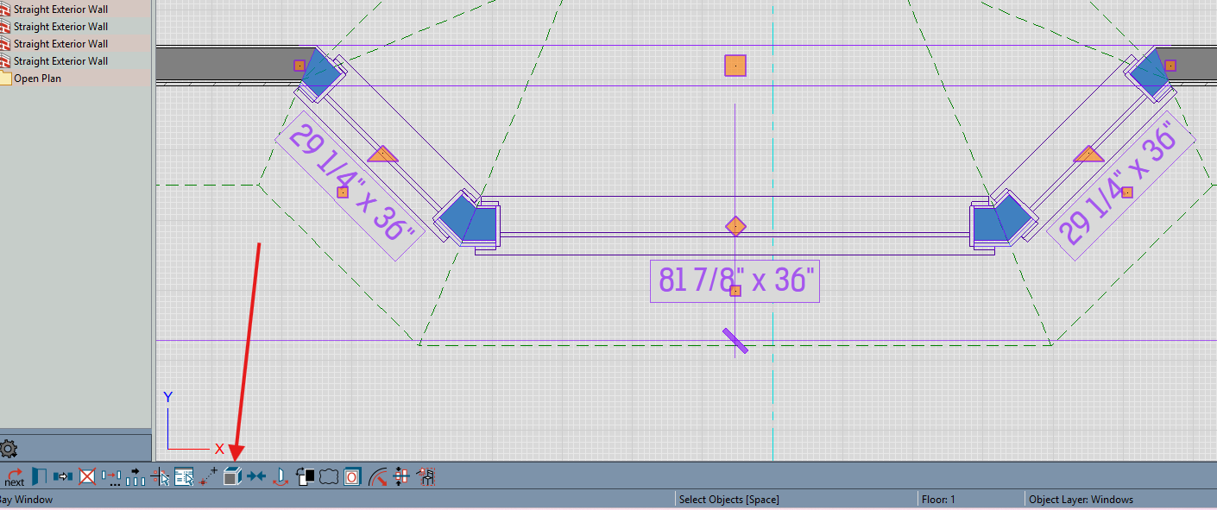Click the chair icon in the edit toolbar
The height and width of the screenshot is (510, 1217).
pos(426,476)
